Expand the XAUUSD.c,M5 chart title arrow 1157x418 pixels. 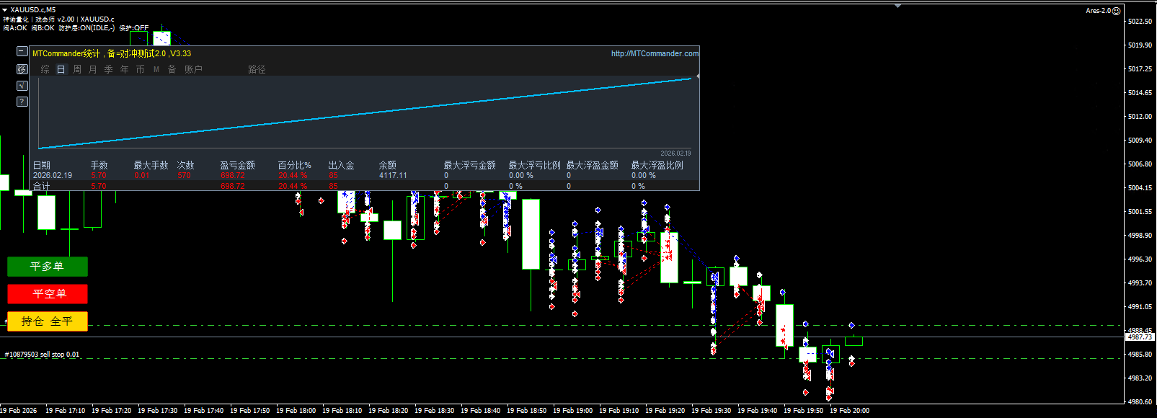point(4,10)
